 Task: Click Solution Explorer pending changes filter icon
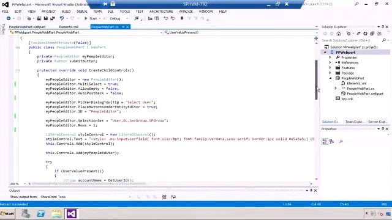(x=349, y=34)
